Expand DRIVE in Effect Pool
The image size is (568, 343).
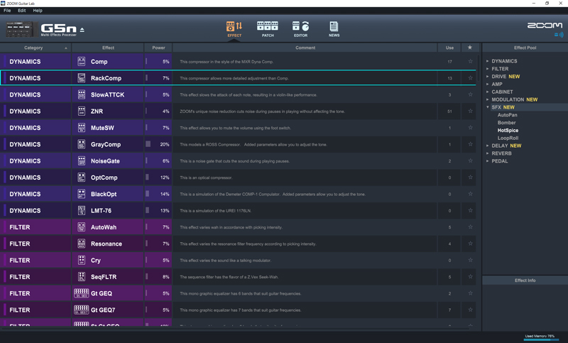[x=488, y=77]
